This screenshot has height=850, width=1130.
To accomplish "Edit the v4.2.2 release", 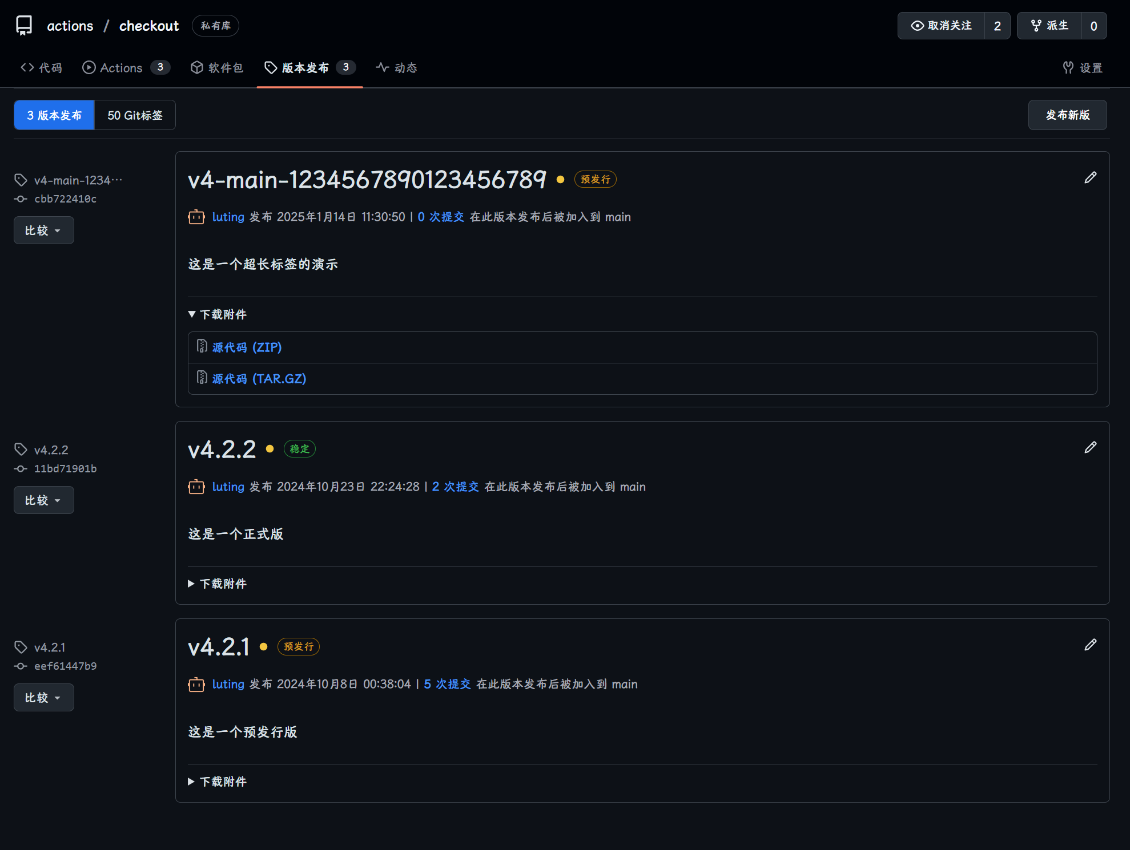I will [1091, 447].
